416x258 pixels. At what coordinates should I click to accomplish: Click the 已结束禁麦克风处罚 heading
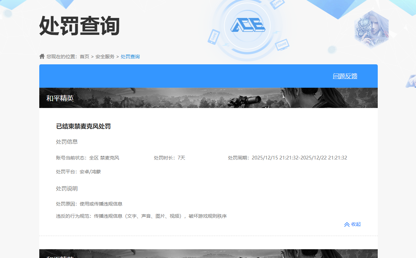point(83,126)
